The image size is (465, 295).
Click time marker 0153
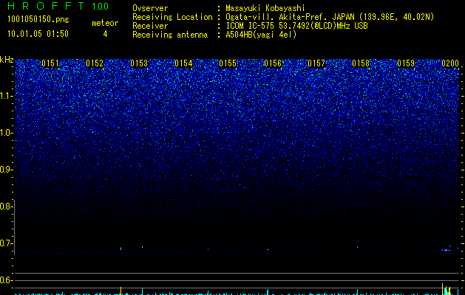pyautogui.click(x=139, y=63)
